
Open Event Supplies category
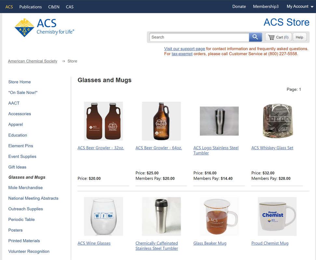[x=22, y=157]
